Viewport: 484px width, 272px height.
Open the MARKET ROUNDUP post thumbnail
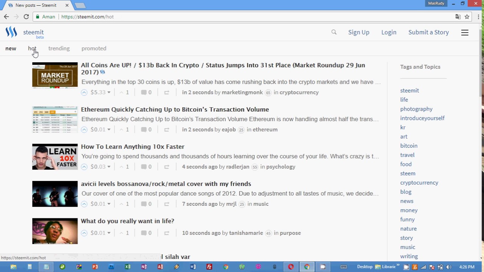coord(55,75)
